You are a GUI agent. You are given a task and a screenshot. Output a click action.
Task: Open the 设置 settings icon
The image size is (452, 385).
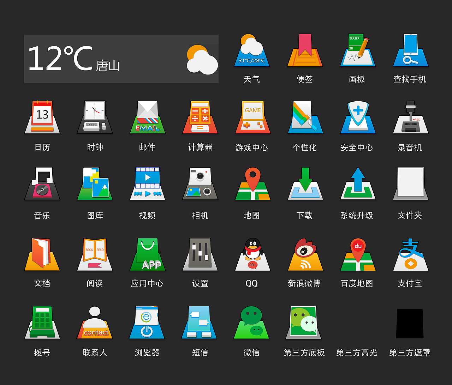[200, 254]
